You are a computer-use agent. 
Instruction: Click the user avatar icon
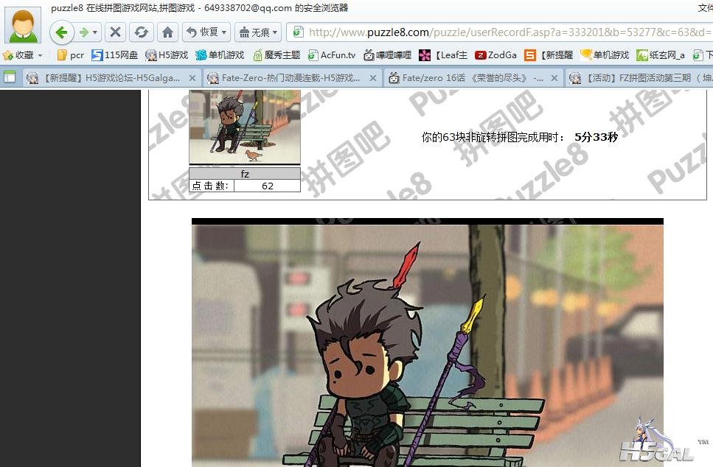click(23, 26)
